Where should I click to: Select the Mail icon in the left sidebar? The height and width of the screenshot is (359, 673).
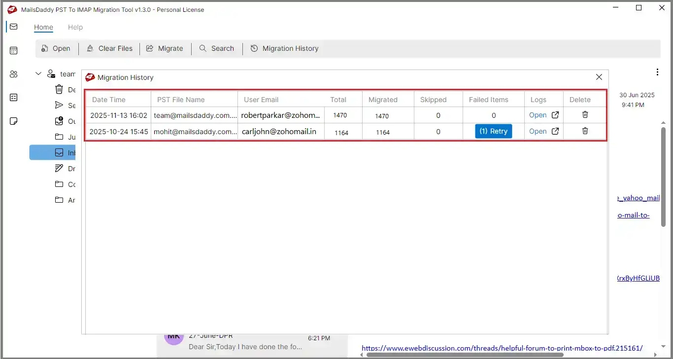[x=13, y=27]
